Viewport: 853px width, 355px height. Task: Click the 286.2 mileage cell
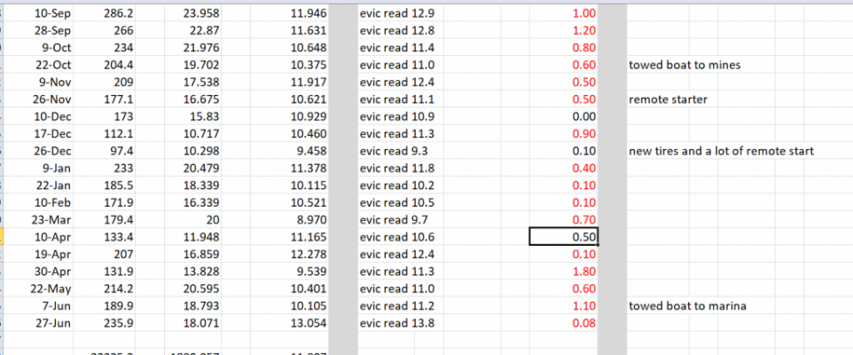(x=104, y=13)
